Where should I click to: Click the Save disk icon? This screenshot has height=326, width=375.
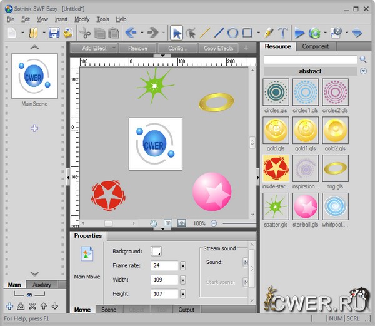point(54,33)
